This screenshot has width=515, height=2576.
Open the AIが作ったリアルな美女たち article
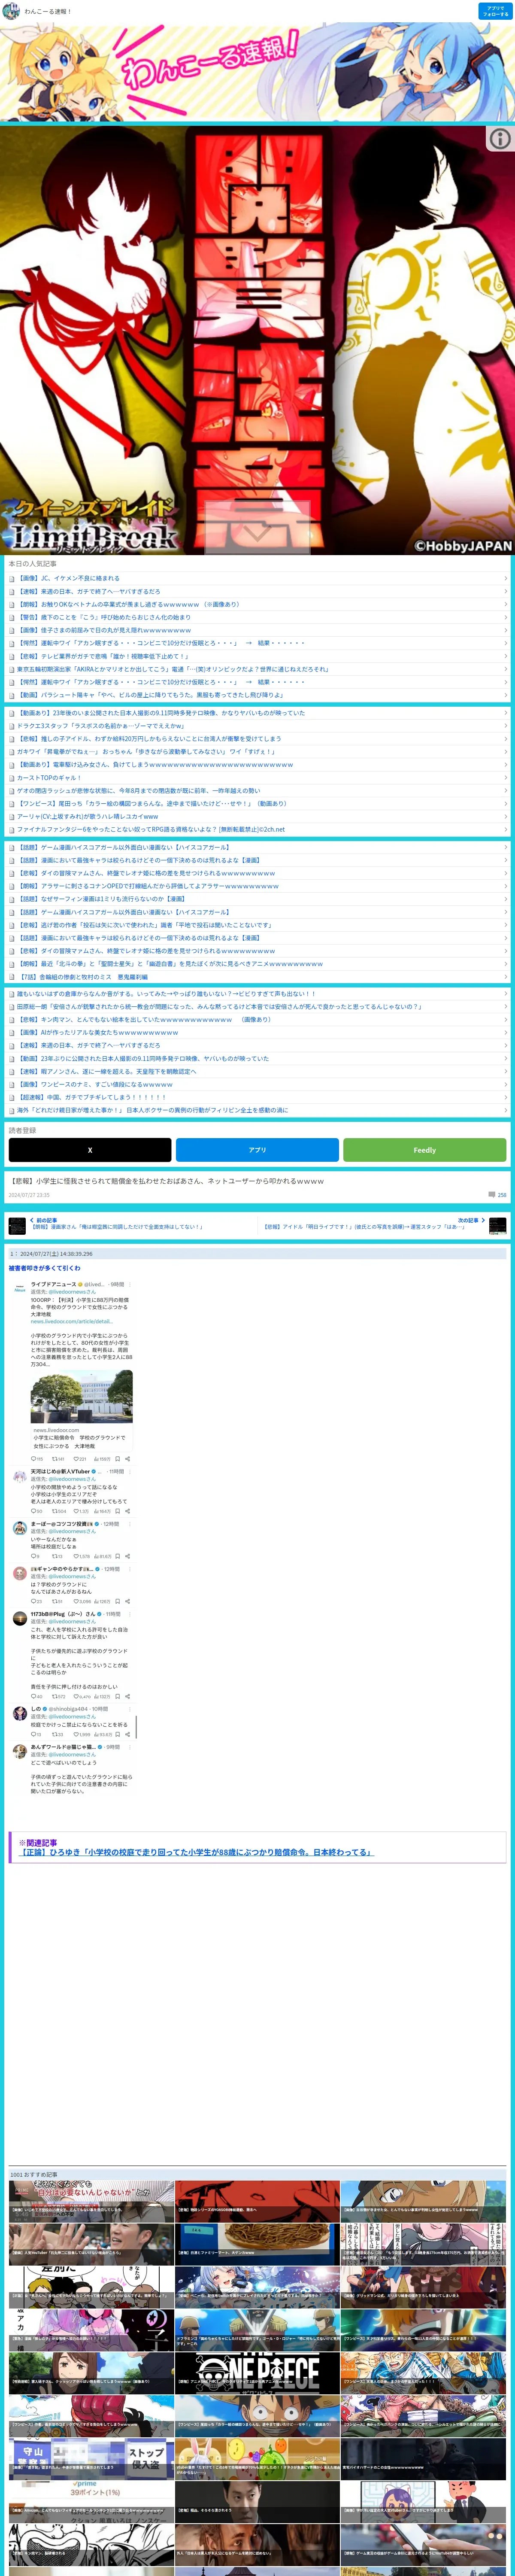98,1033
